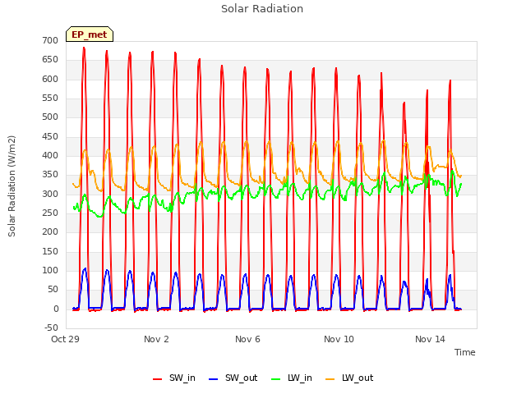This screenshot has width=526, height=394.
Task: Click the 650 y-axis tick label
Action: coord(50,60)
